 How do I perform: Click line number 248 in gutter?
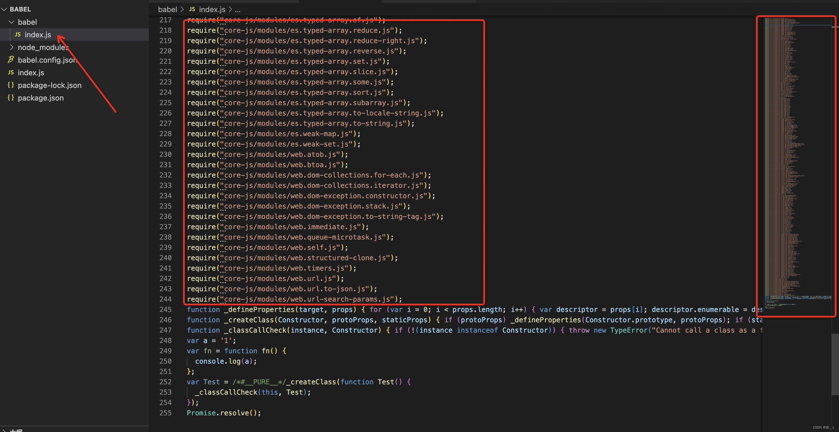(166, 341)
